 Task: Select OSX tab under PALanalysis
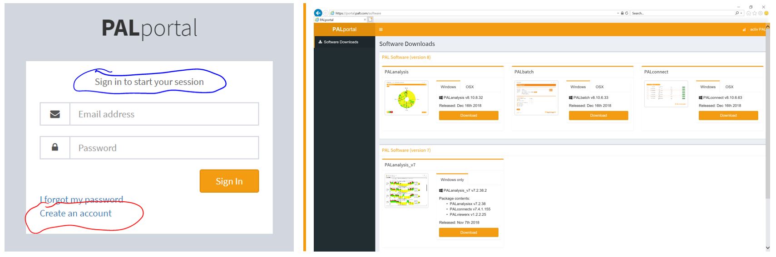coord(470,87)
